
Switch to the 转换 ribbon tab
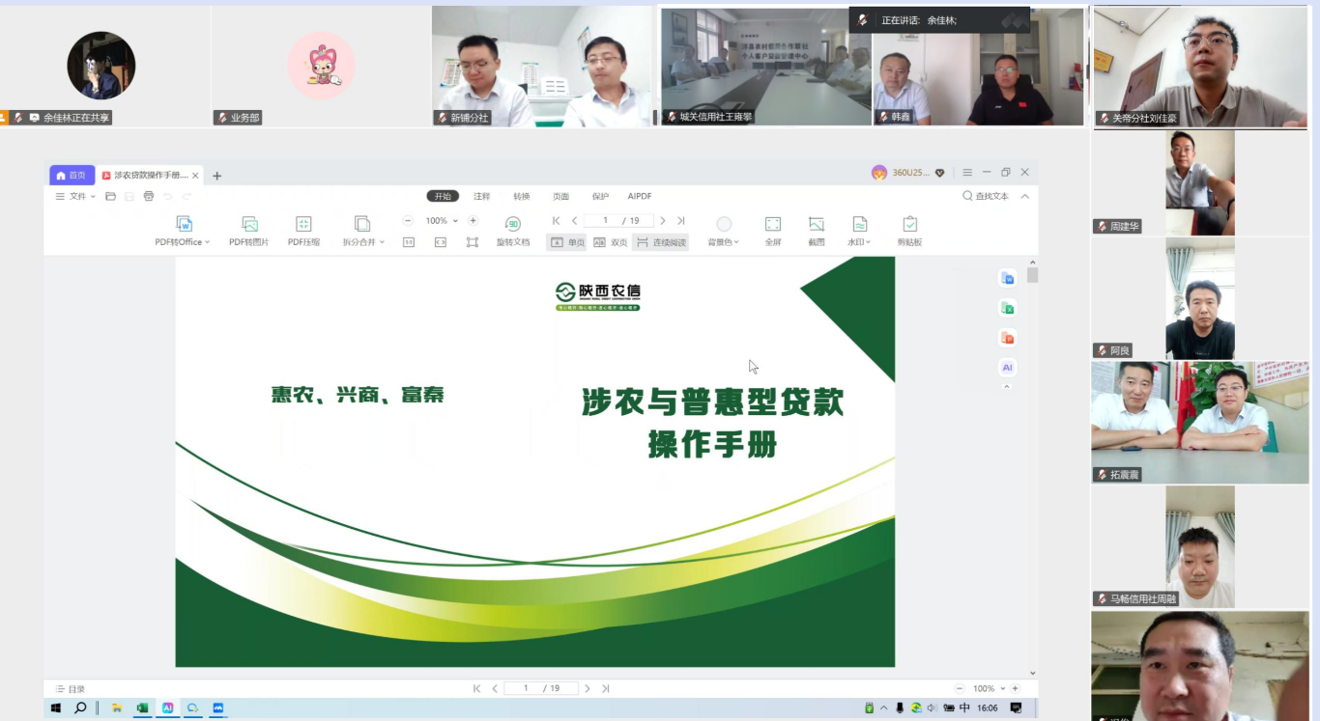click(522, 196)
